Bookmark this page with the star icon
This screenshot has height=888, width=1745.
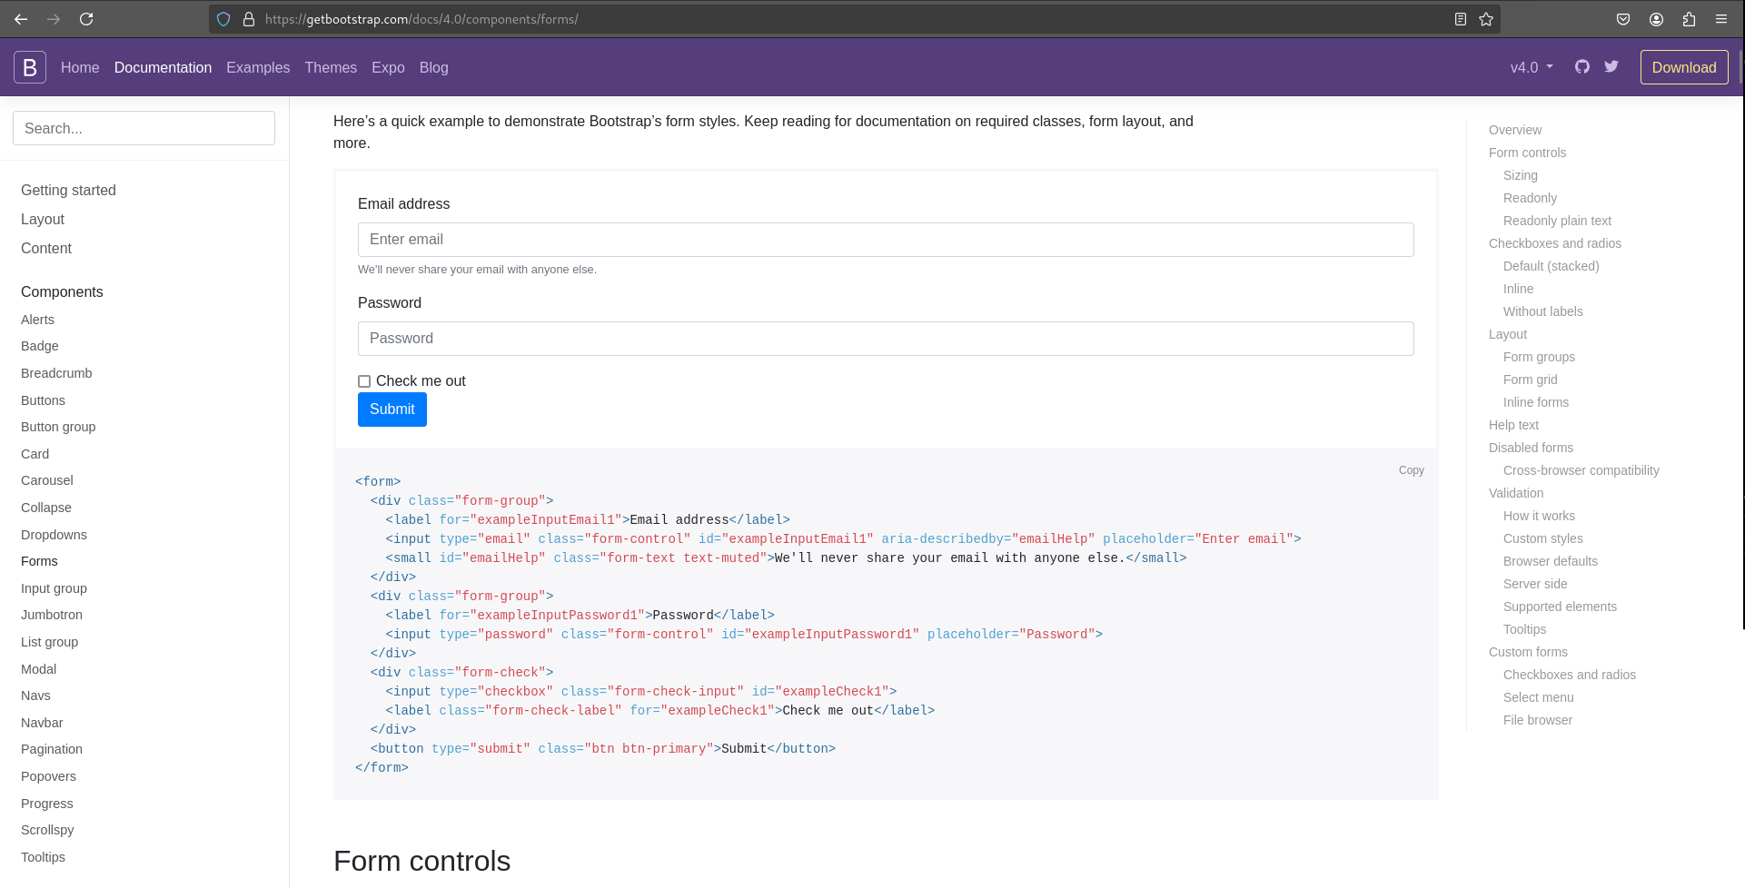pos(1486,19)
